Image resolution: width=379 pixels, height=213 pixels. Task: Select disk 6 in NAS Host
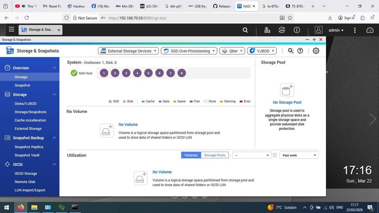pos(159,73)
